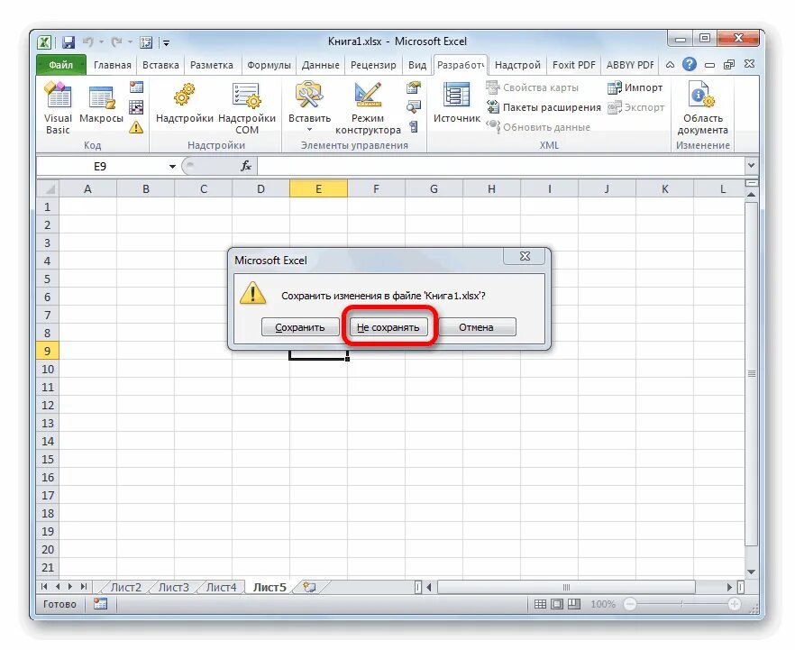Open Надстройки COM add-ins
The image size is (795, 650).
[x=247, y=108]
